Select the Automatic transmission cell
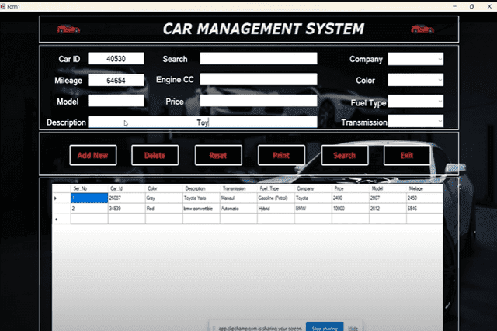 [x=238, y=209]
